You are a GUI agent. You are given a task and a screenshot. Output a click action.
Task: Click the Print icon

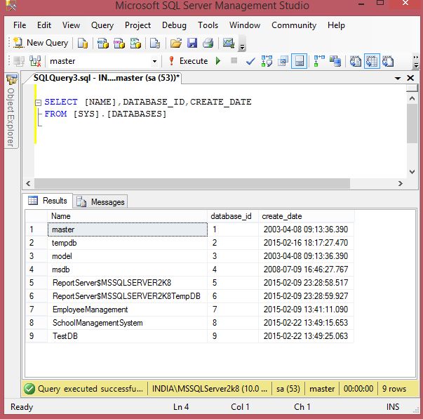pyautogui.click(x=208, y=43)
